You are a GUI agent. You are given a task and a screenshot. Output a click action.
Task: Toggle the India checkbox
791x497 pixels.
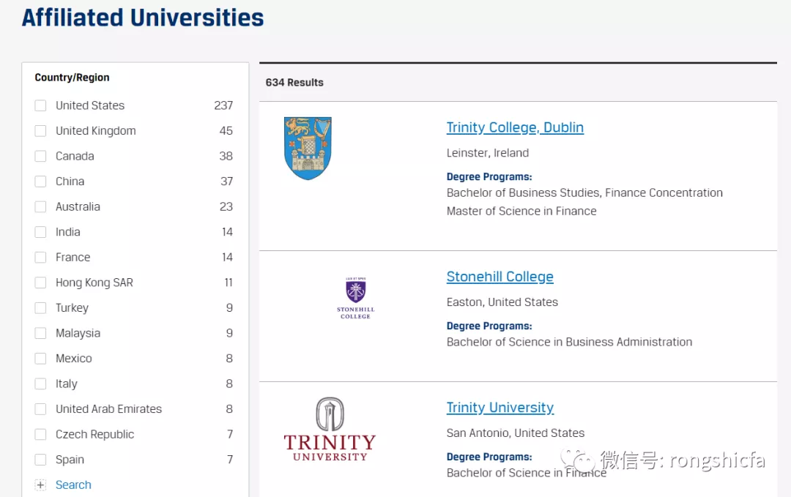click(40, 232)
